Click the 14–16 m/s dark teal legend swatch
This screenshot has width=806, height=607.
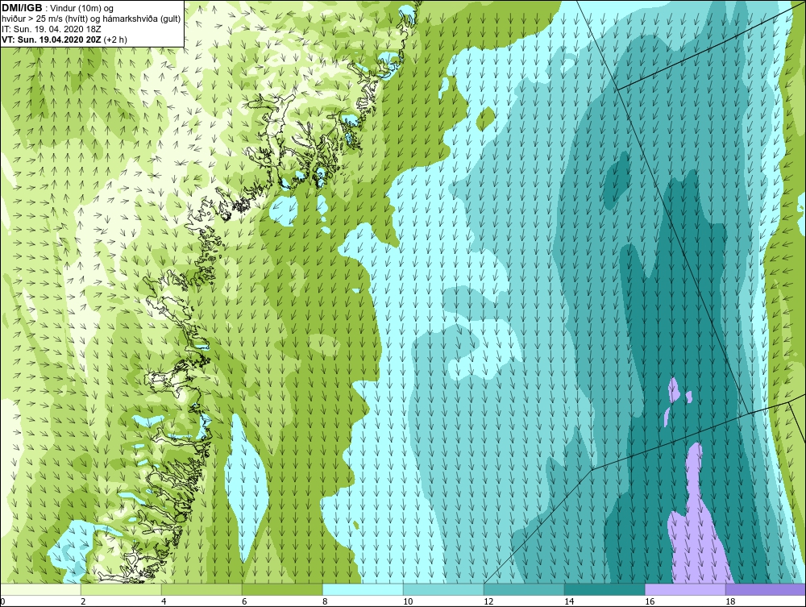tap(604, 589)
